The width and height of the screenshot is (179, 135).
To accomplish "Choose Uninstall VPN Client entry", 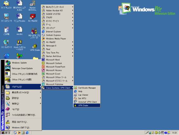I will pyautogui.click(x=87, y=102).
